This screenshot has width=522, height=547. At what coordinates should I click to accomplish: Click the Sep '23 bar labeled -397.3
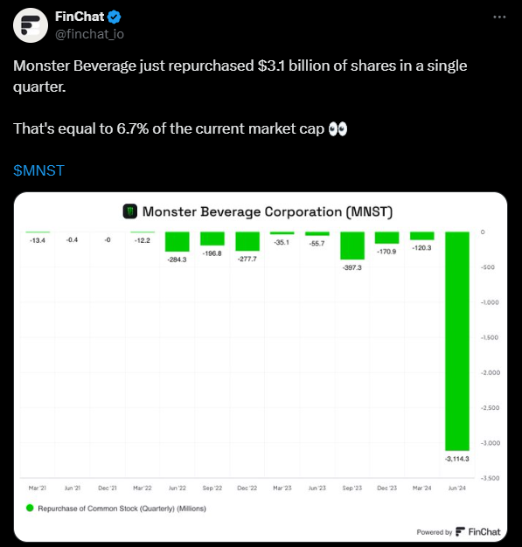[352, 246]
